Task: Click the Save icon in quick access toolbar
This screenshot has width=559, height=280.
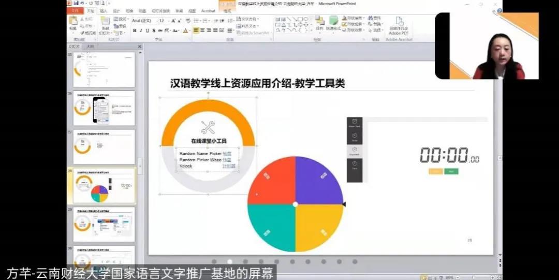Action: pos(76,3)
